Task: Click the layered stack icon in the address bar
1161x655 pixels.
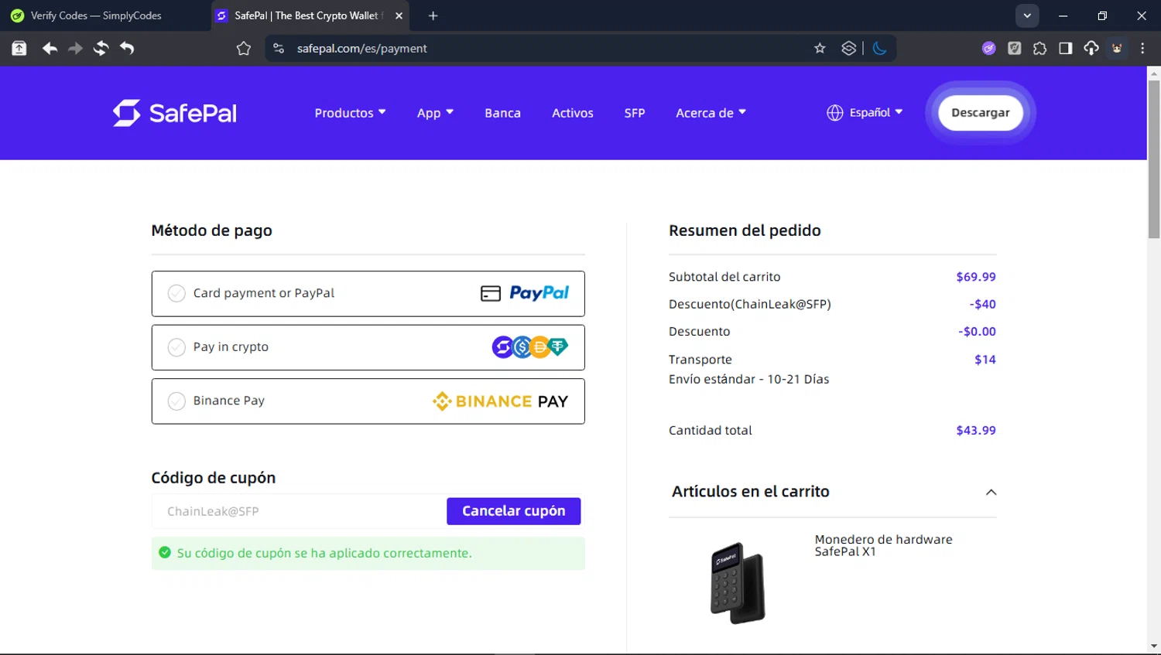Action: pos(848,48)
